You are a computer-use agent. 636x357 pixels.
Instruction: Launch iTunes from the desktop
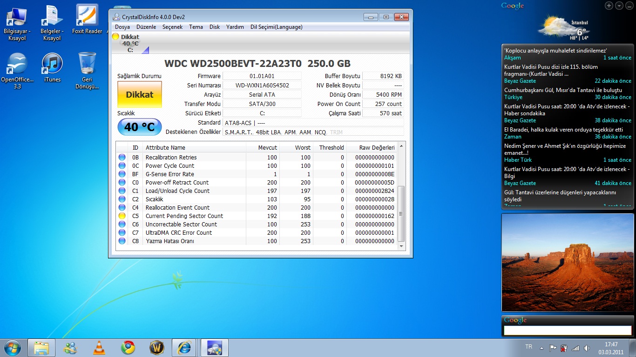[52, 68]
